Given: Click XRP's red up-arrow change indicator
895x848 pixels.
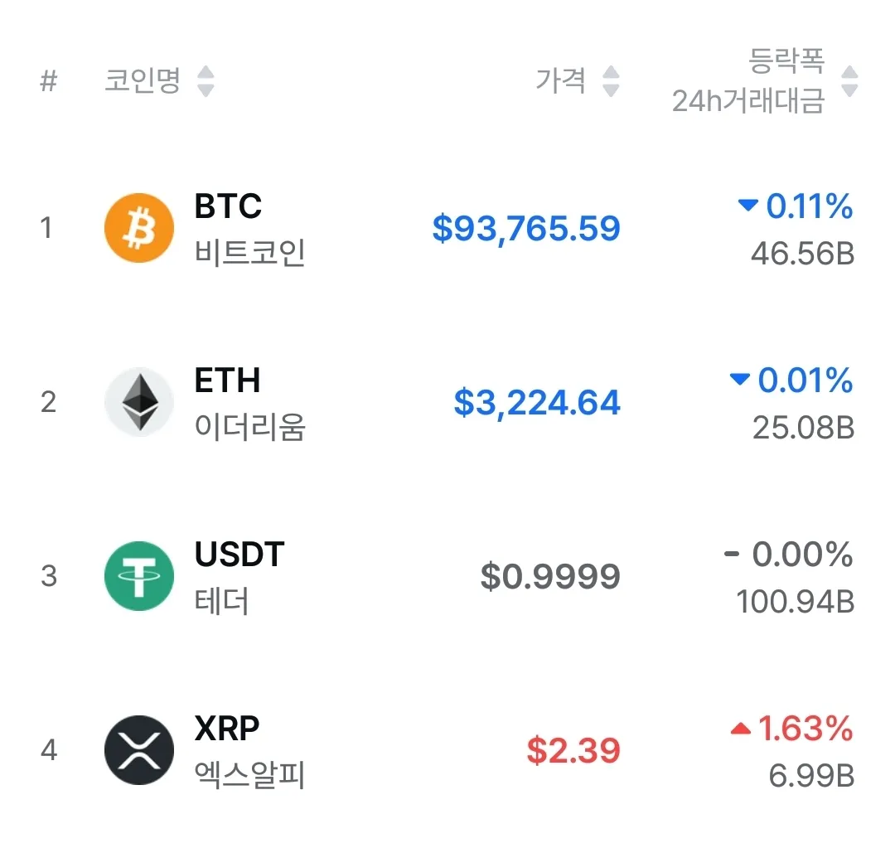Looking at the screenshot, I should (740, 729).
